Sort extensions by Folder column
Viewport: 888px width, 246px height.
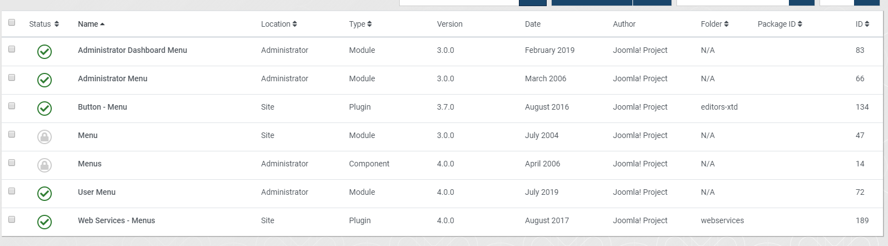tap(715, 24)
